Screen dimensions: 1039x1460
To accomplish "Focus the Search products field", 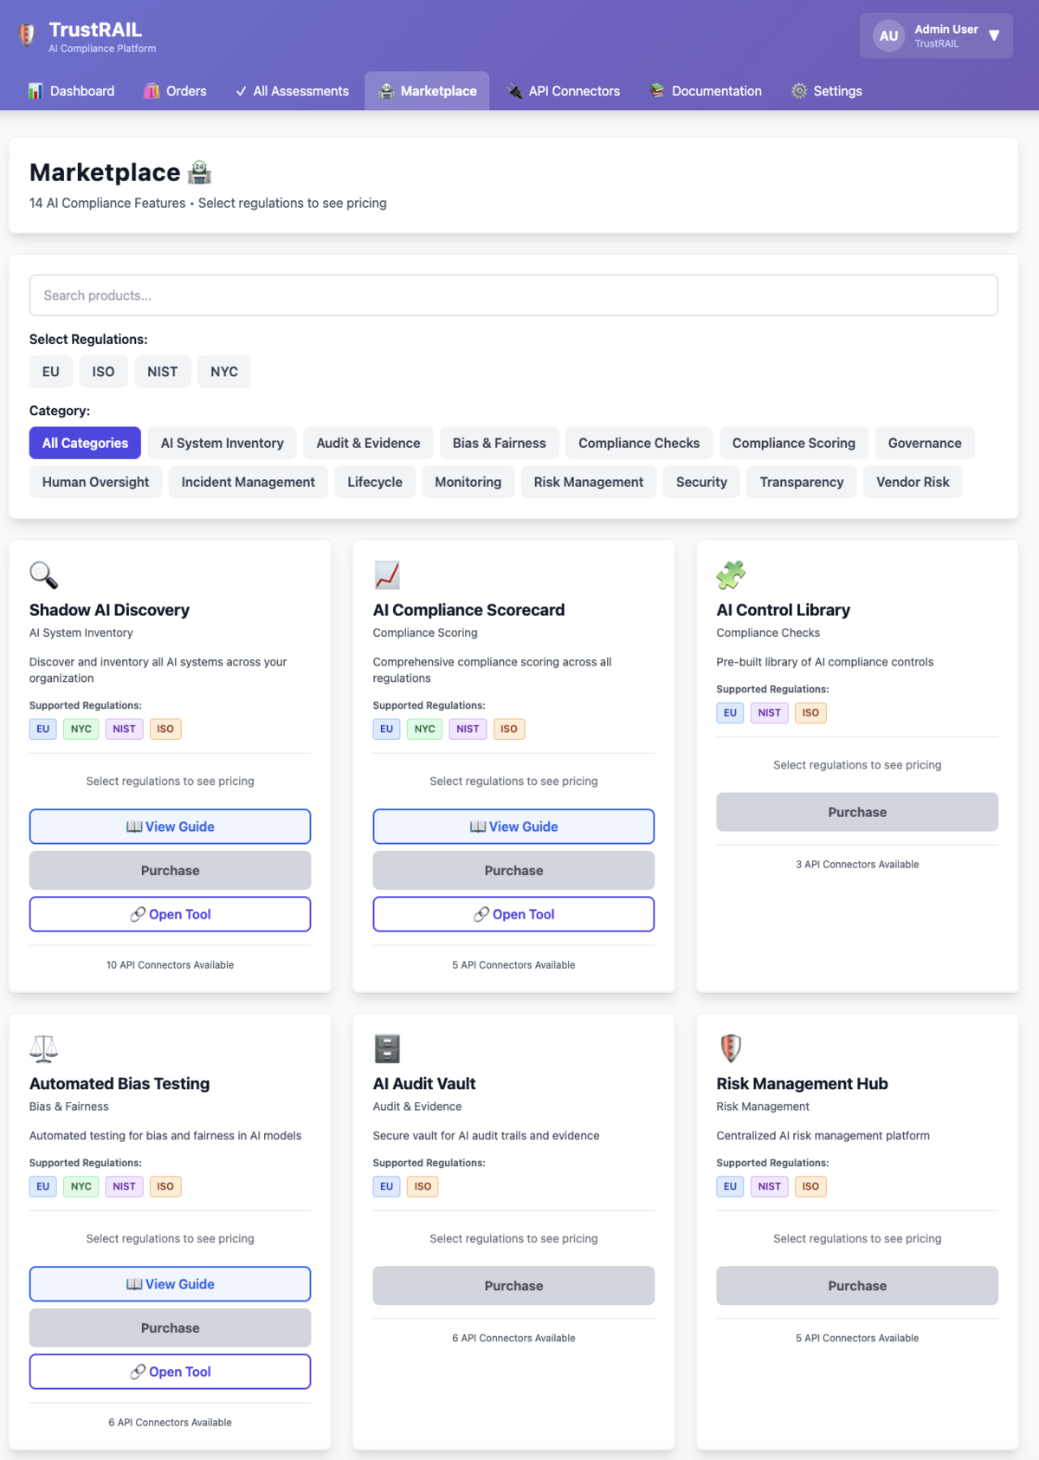I will pyautogui.click(x=513, y=295).
